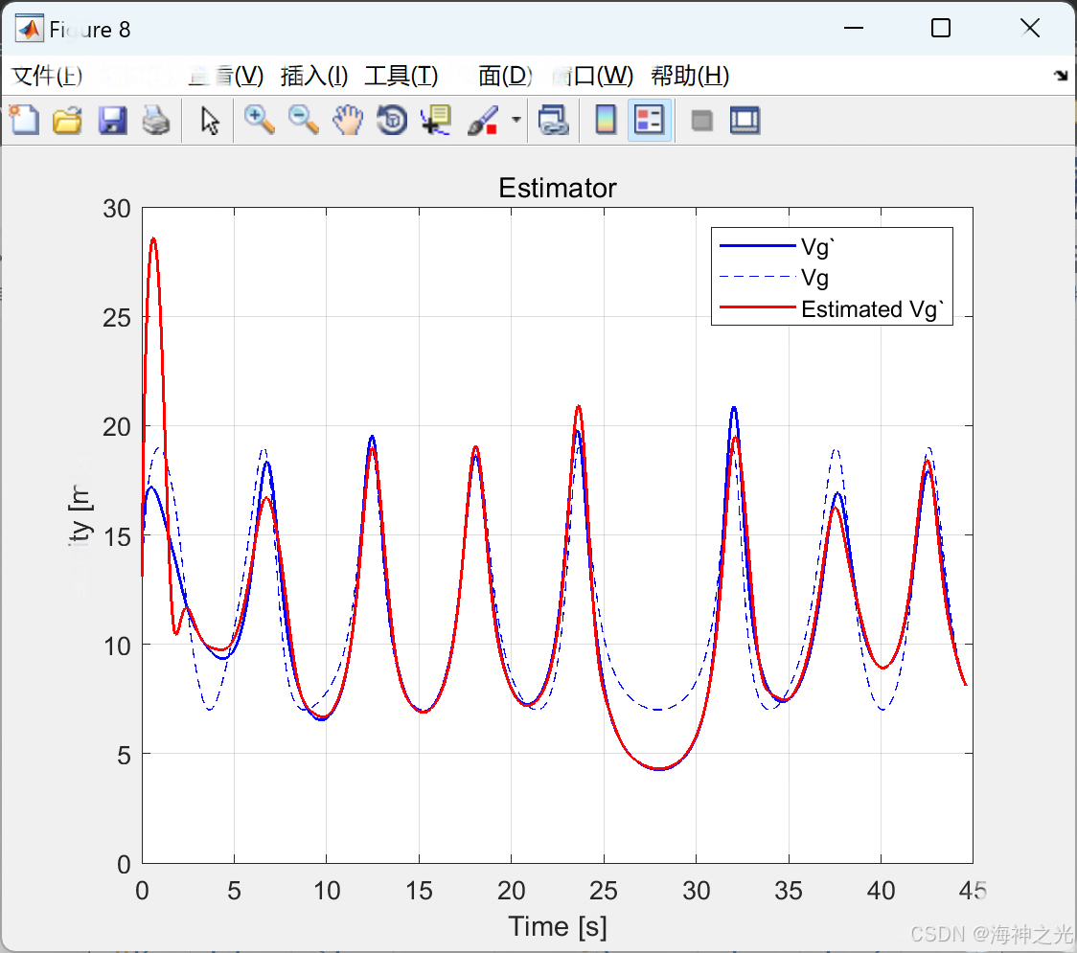This screenshot has height=953, width=1077.
Task: Open the 窗口(W) menu
Action: coord(593,76)
